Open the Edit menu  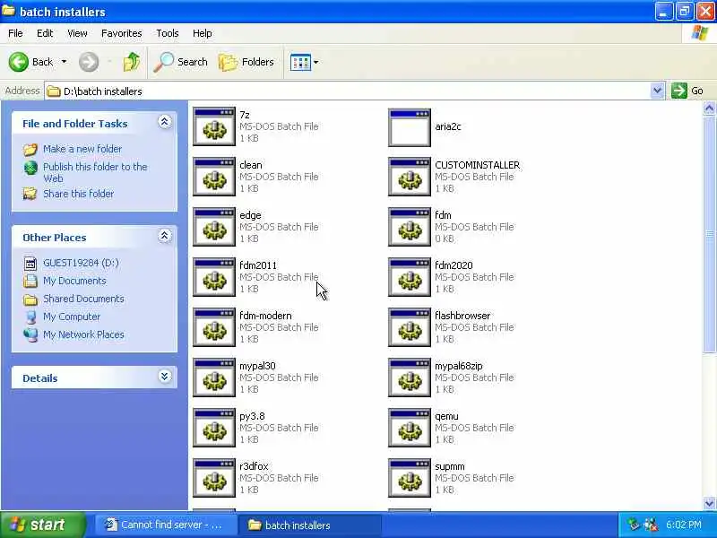45,33
